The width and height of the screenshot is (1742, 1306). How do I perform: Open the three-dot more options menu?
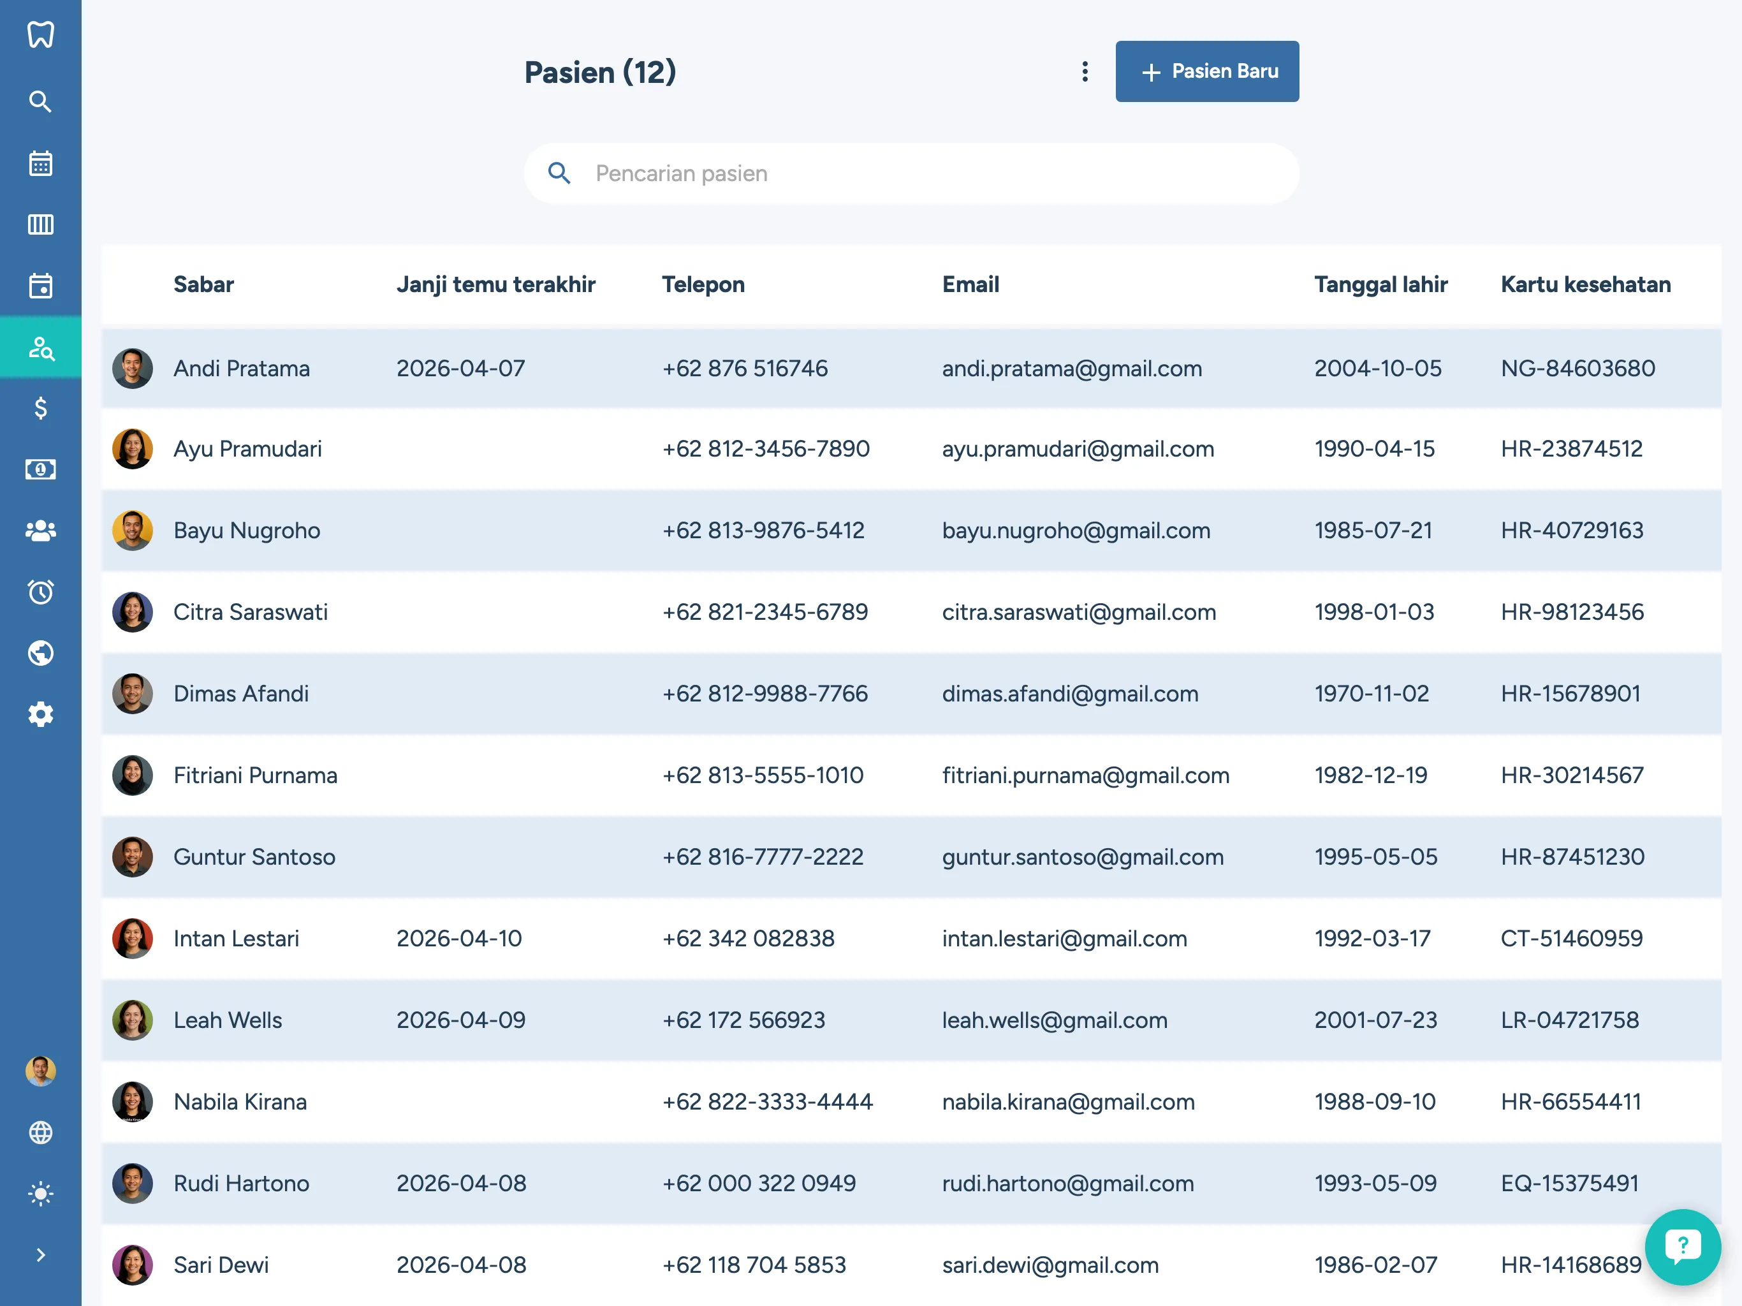click(x=1085, y=71)
